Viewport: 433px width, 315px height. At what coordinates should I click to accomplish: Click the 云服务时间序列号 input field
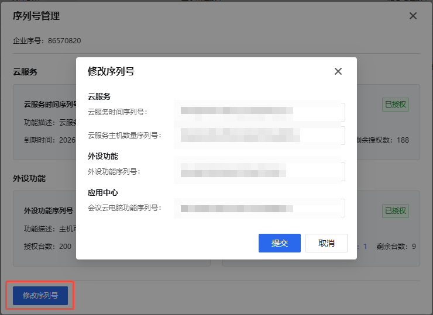click(x=259, y=112)
